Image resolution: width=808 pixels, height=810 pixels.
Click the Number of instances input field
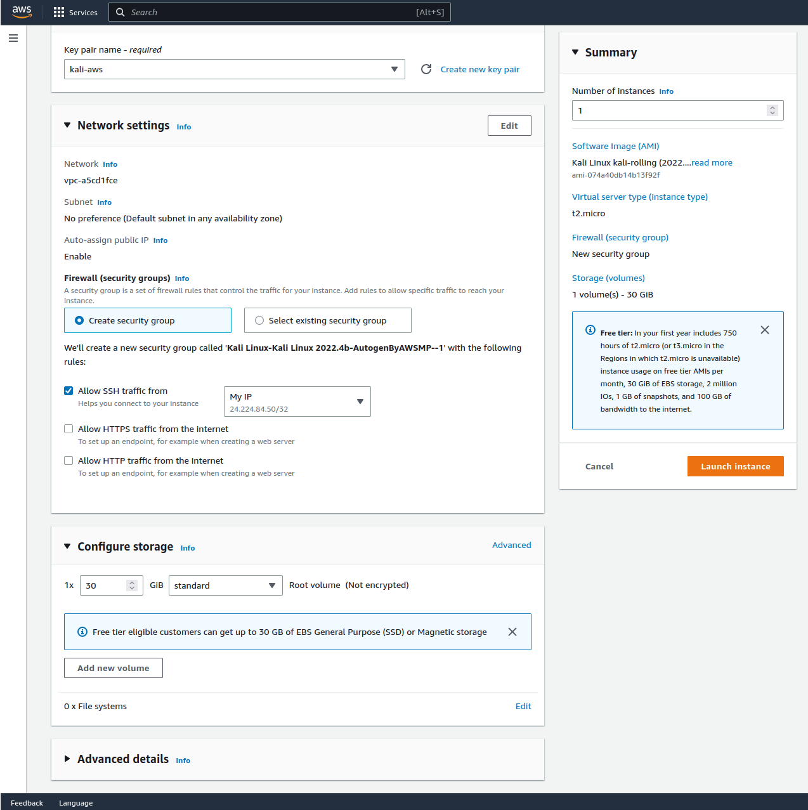point(669,110)
